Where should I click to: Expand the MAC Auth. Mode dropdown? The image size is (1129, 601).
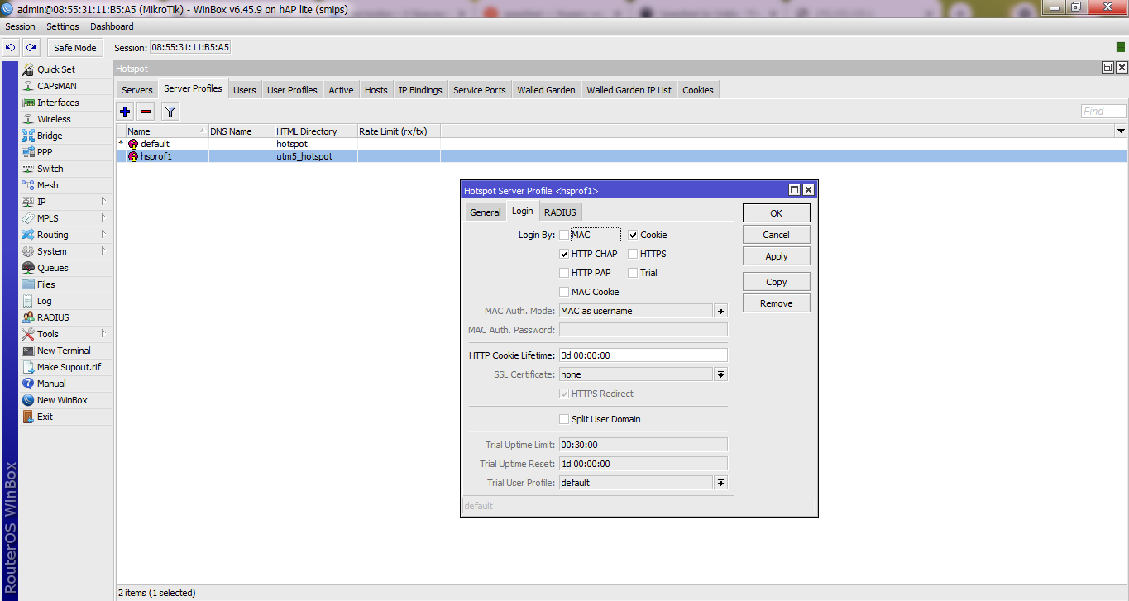click(720, 311)
